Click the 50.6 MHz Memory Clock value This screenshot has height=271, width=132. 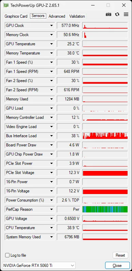69,35
